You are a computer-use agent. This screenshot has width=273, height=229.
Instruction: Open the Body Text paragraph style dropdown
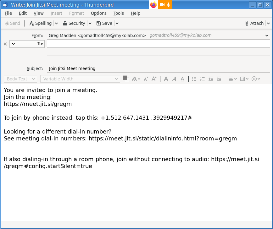pos(20,79)
